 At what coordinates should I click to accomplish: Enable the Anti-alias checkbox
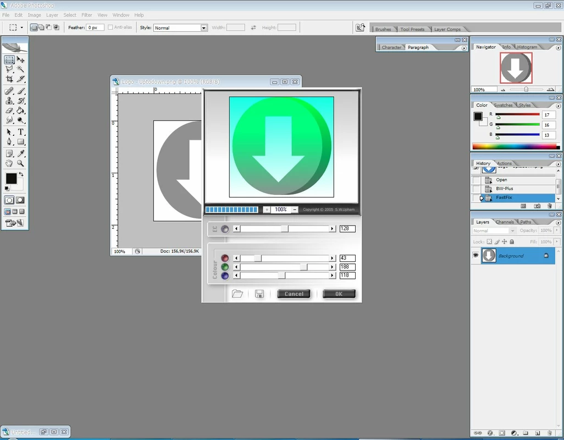tap(110, 28)
